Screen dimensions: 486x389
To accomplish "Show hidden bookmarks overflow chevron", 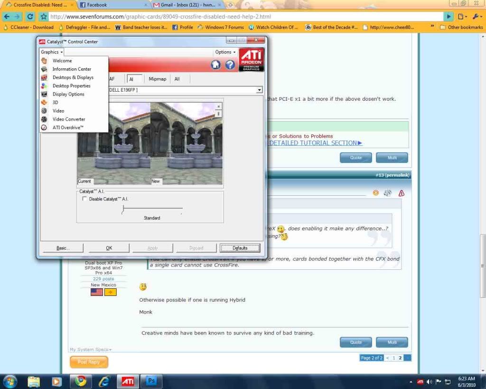I will click(432, 27).
